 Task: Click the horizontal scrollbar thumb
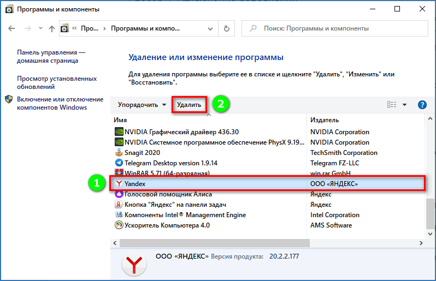tap(215, 243)
